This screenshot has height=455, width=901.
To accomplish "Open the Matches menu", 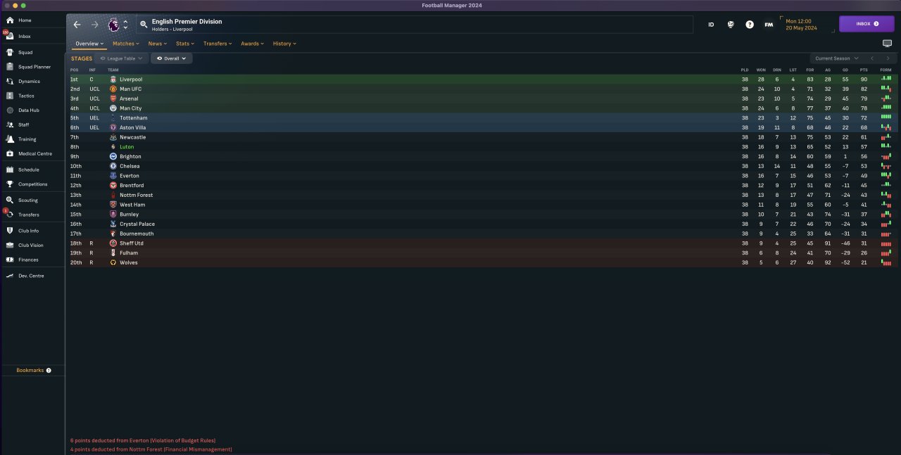I will tap(126, 44).
